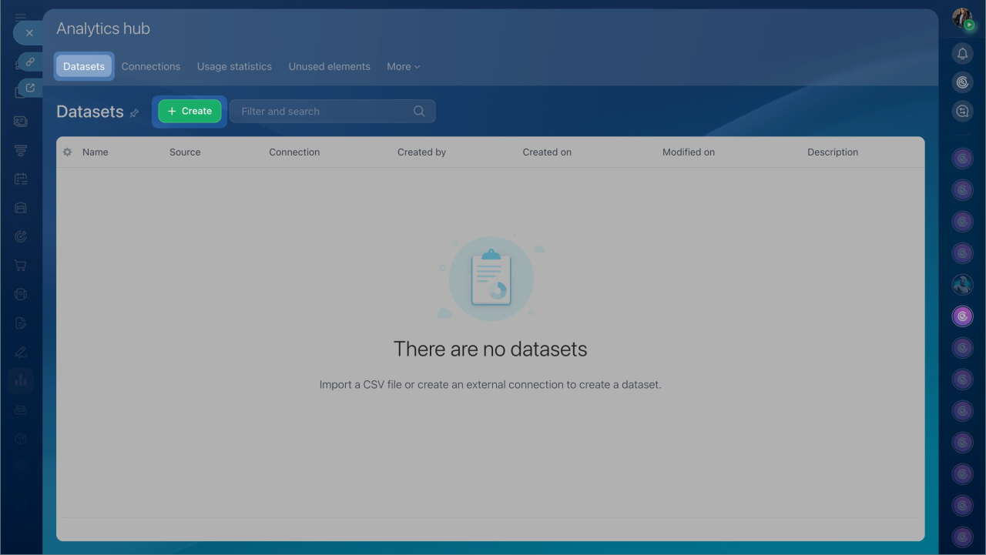Open the chat exchange bubble icon
986x555 pixels.
[x=962, y=112]
